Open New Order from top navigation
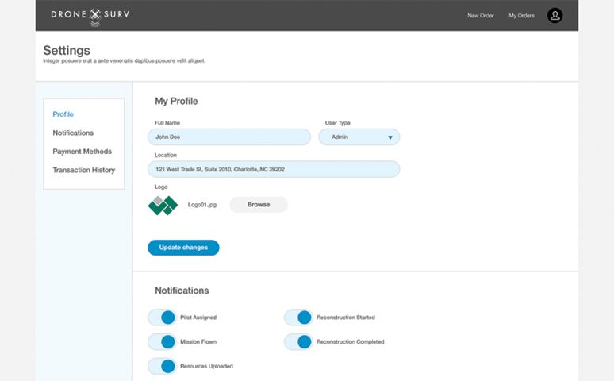This screenshot has height=381, width=614. coord(481,16)
